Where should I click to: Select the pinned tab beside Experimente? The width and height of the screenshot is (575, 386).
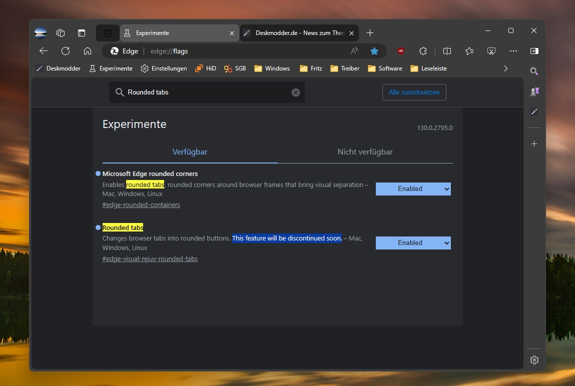[x=108, y=33]
